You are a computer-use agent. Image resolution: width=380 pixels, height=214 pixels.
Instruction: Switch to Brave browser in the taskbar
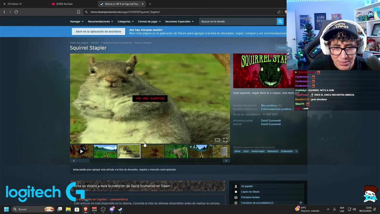[85, 209]
